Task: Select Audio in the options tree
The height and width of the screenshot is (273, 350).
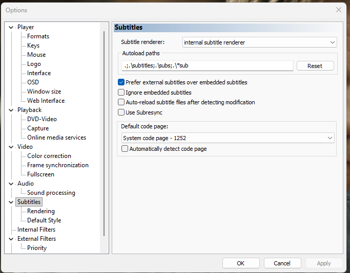Action: 26,184
